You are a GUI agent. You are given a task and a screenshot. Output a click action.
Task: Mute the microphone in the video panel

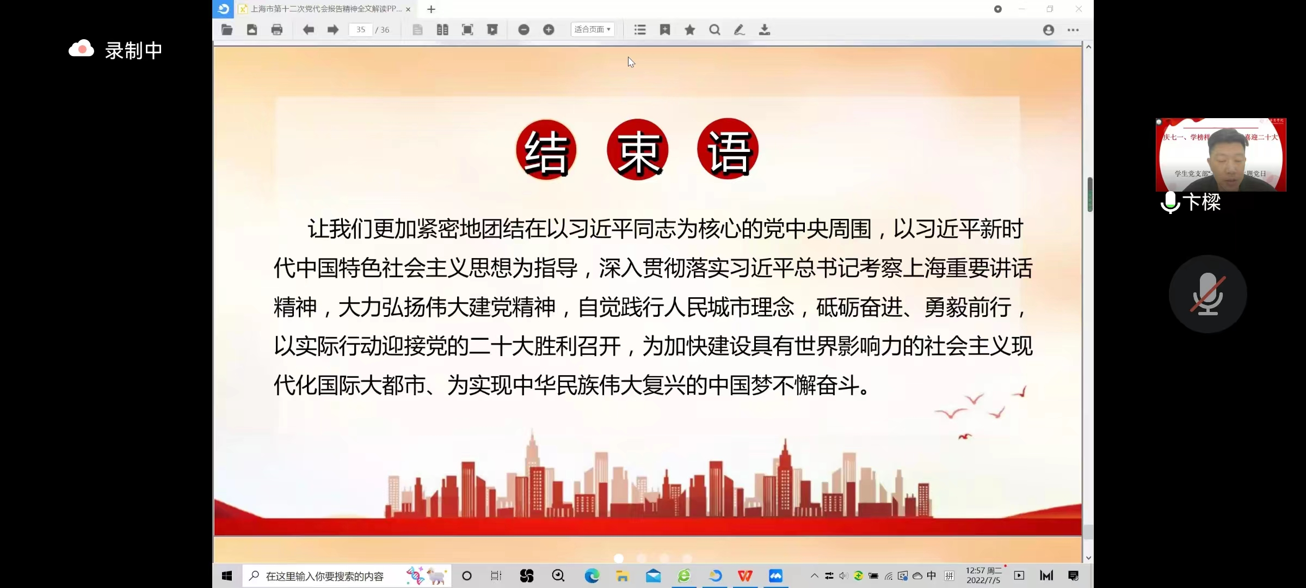[x=1208, y=294]
